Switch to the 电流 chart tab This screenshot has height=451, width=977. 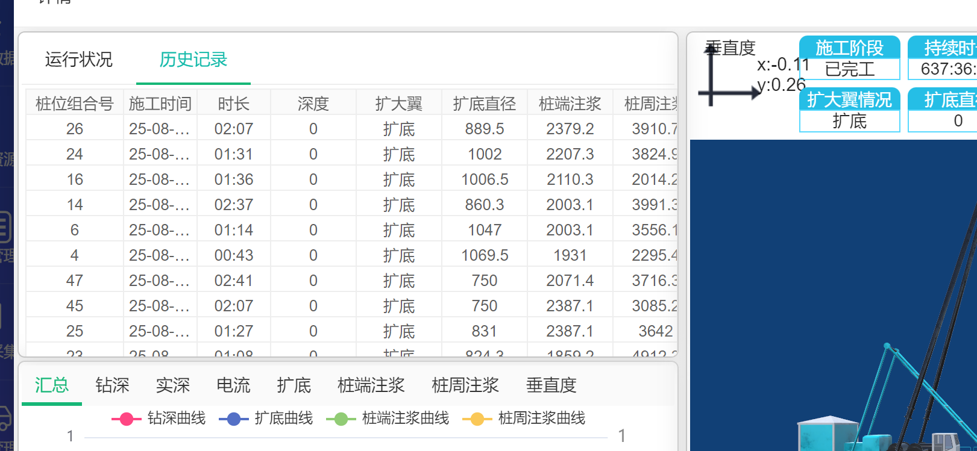[x=233, y=385]
